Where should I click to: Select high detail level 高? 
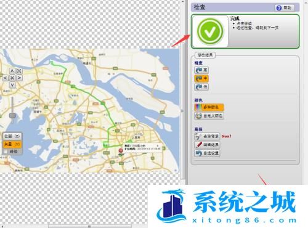point(201,70)
